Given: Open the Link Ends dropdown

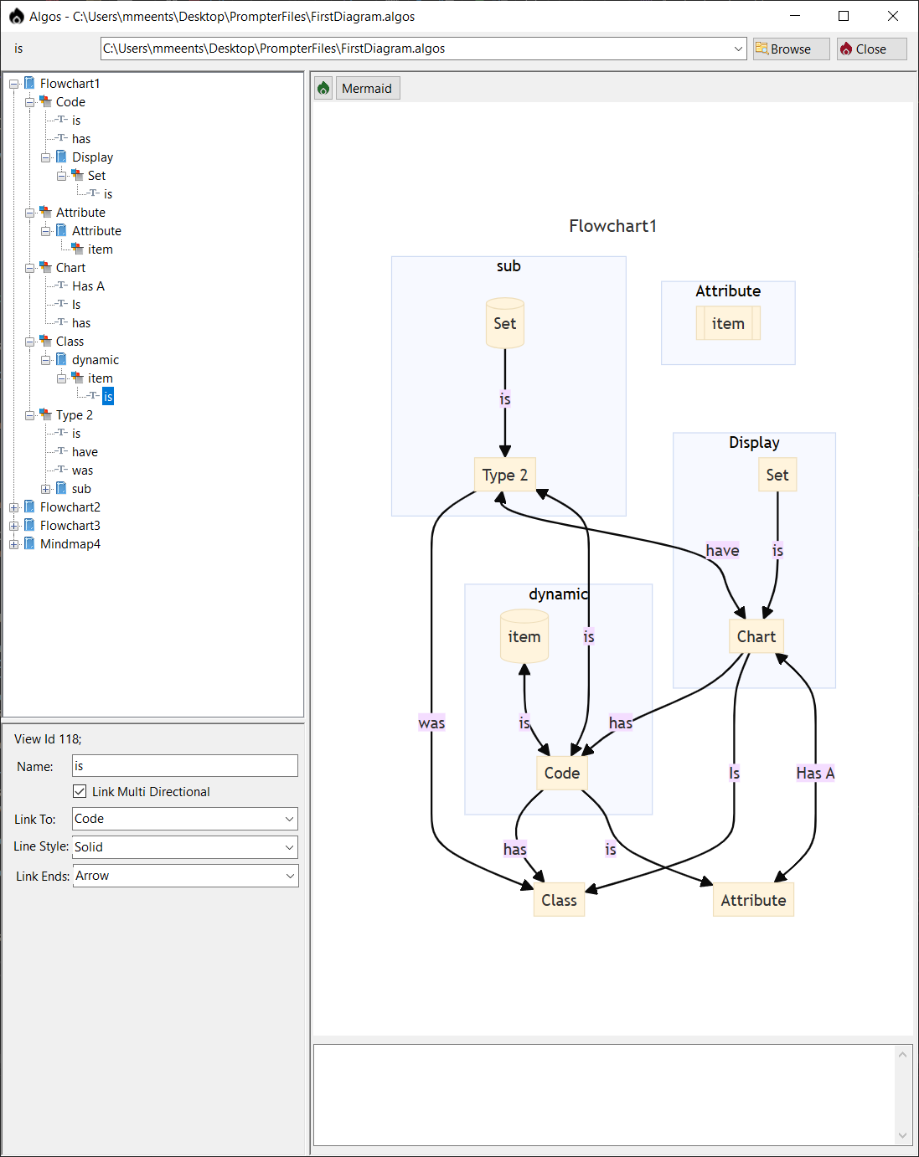Looking at the screenshot, I should click(289, 876).
